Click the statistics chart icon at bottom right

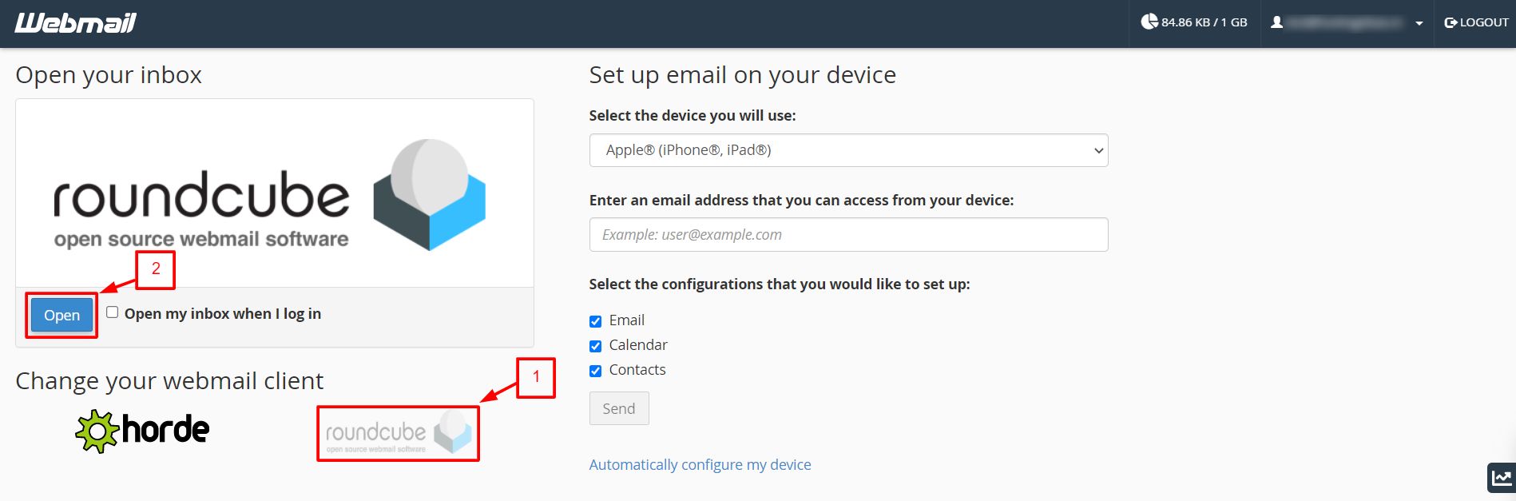click(1502, 478)
